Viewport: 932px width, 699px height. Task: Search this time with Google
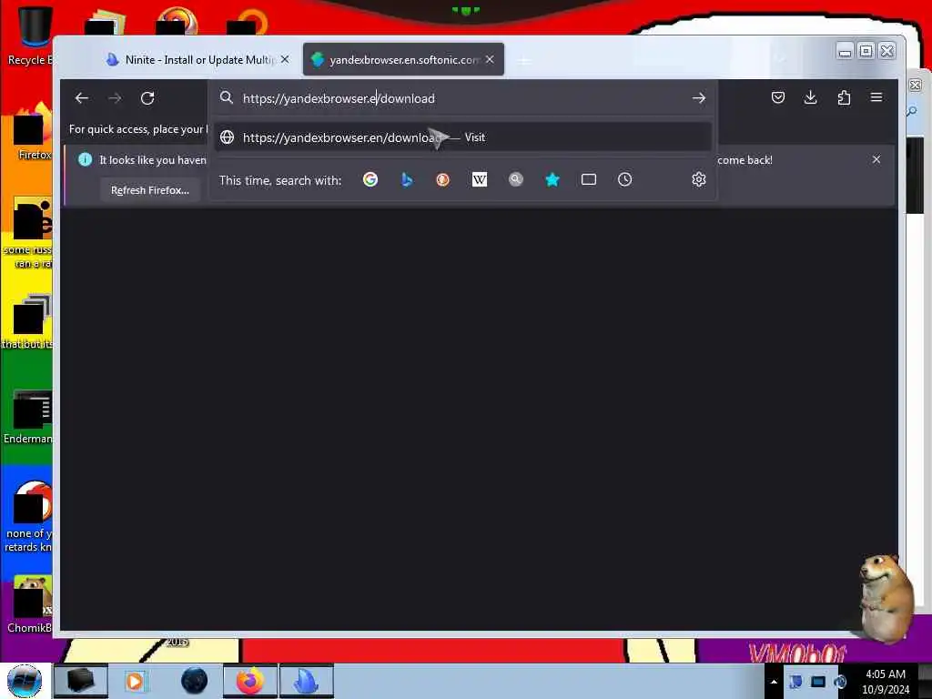coord(370,179)
